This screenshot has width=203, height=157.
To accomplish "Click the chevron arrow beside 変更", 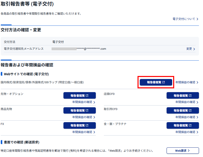I will tap(194, 49).
